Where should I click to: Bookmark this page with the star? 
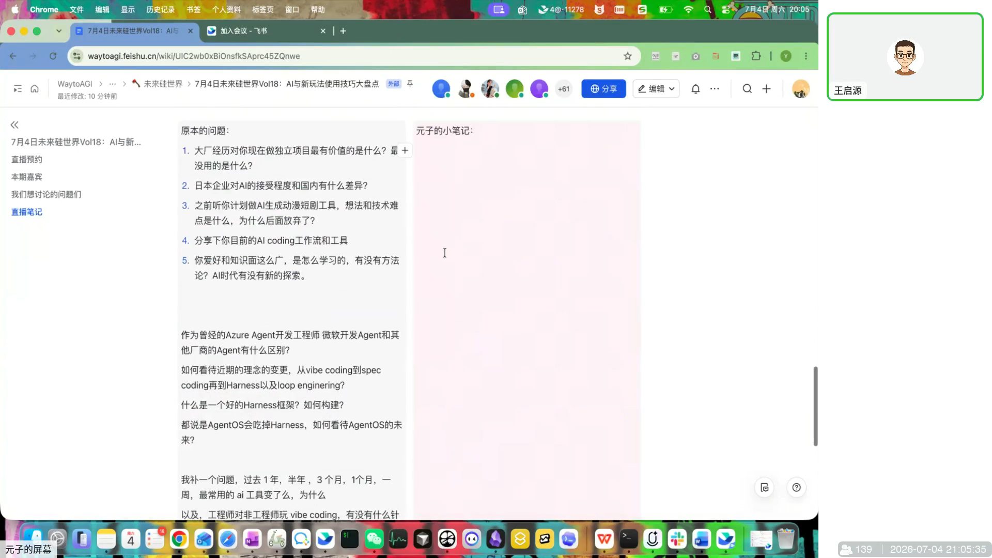click(627, 56)
